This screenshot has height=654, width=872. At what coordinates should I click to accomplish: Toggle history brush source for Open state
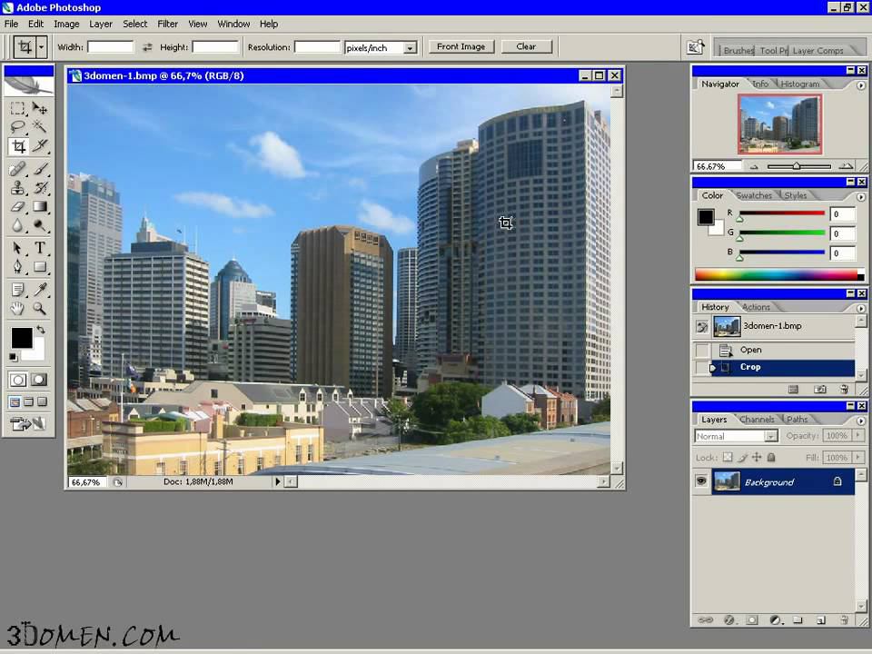tap(702, 350)
